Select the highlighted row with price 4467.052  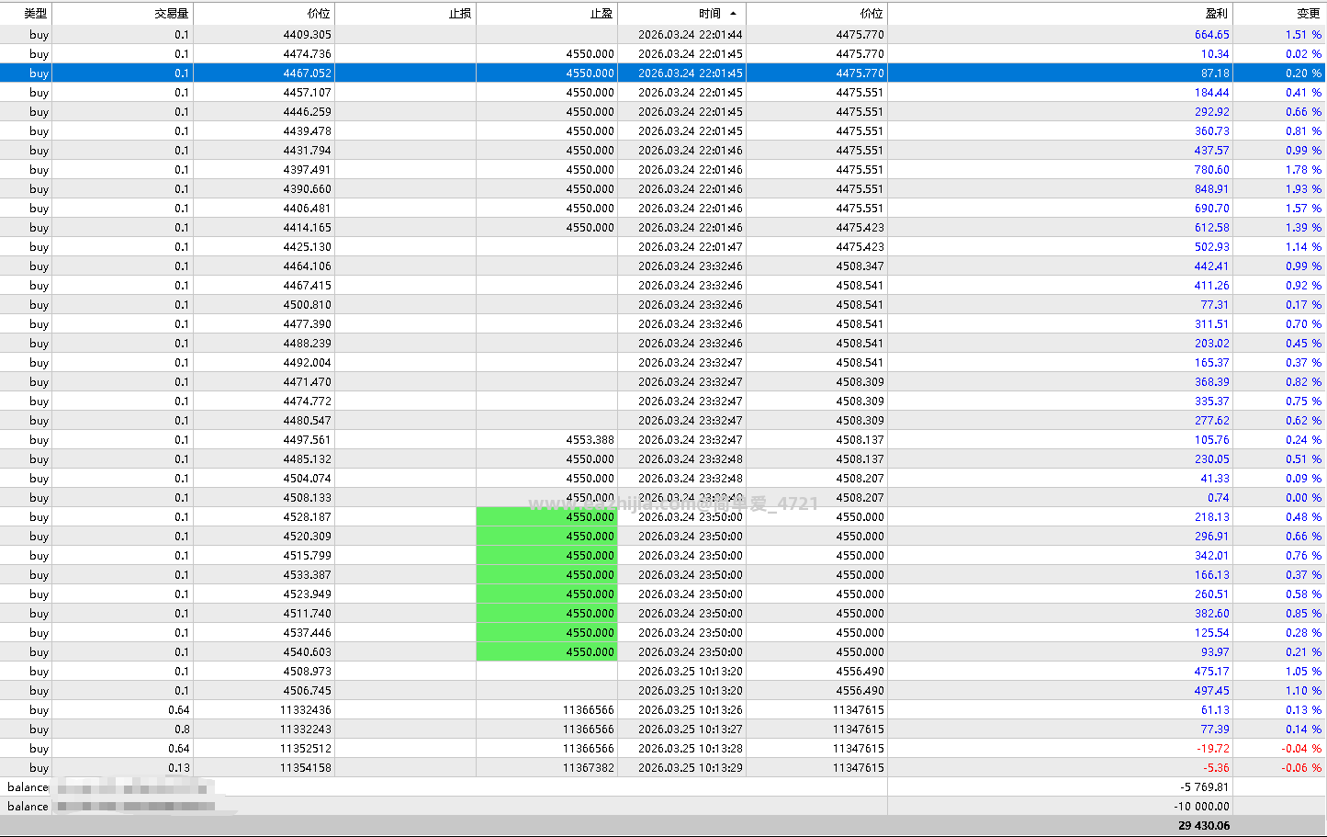pos(663,74)
